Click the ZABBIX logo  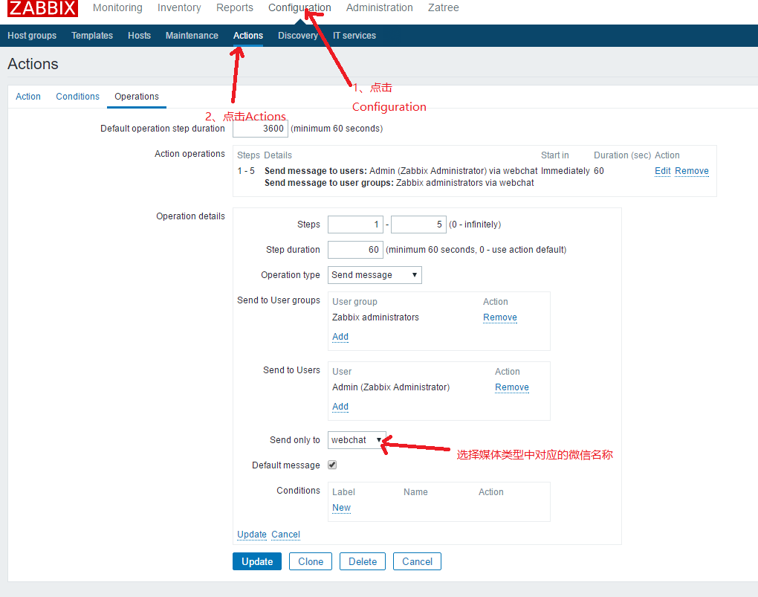coord(42,8)
